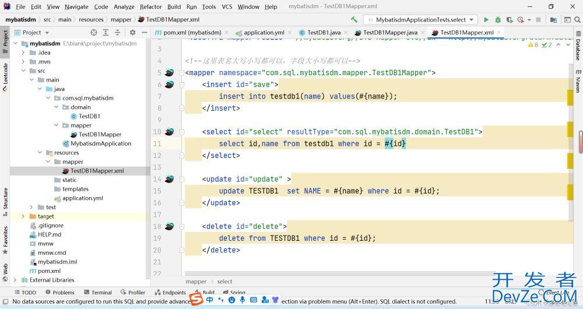The image size is (583, 309).
Task: Open the Terminal tool window
Action: pyautogui.click(x=98, y=292)
